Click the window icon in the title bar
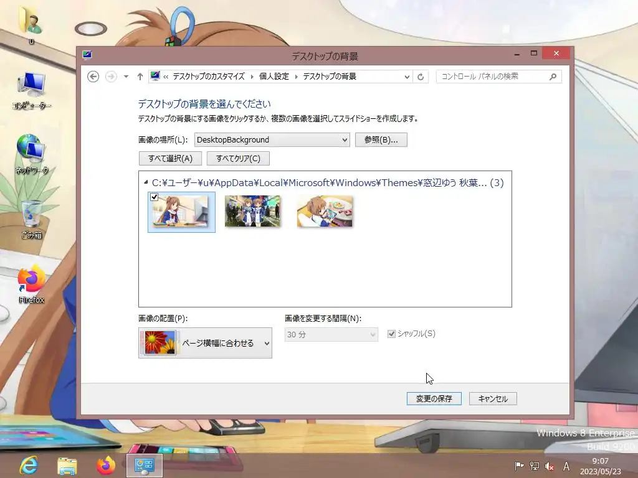The height and width of the screenshot is (478, 638). [87, 55]
